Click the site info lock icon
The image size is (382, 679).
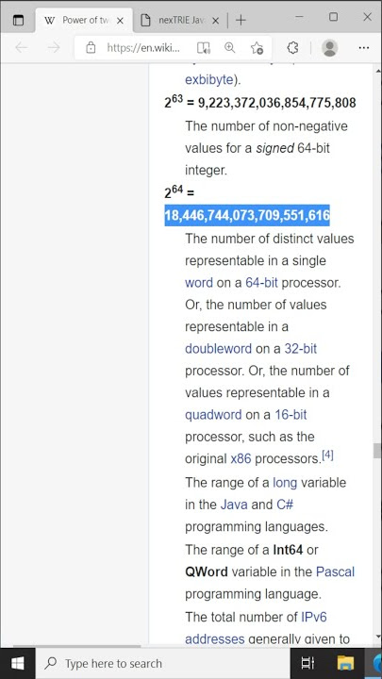click(x=91, y=48)
